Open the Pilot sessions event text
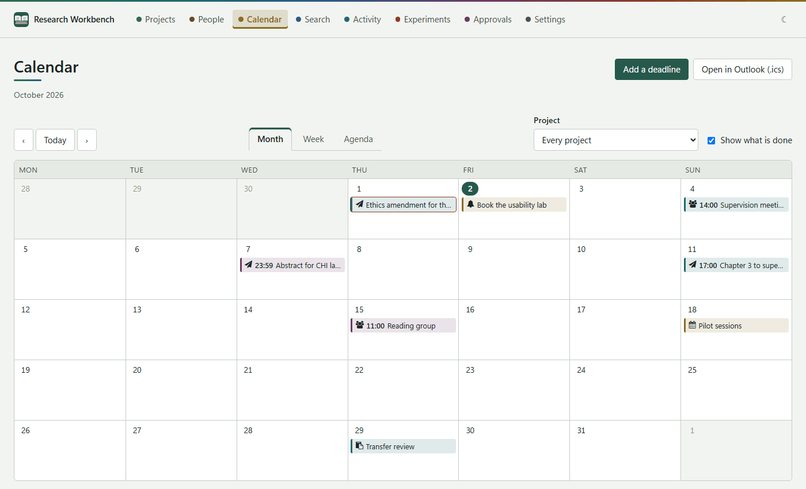 [720, 326]
